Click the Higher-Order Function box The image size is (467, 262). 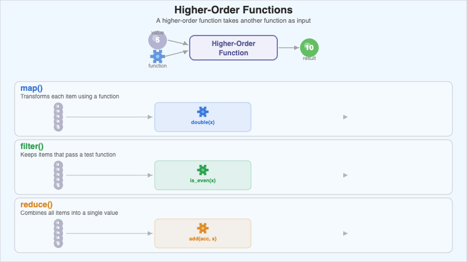(x=233, y=48)
